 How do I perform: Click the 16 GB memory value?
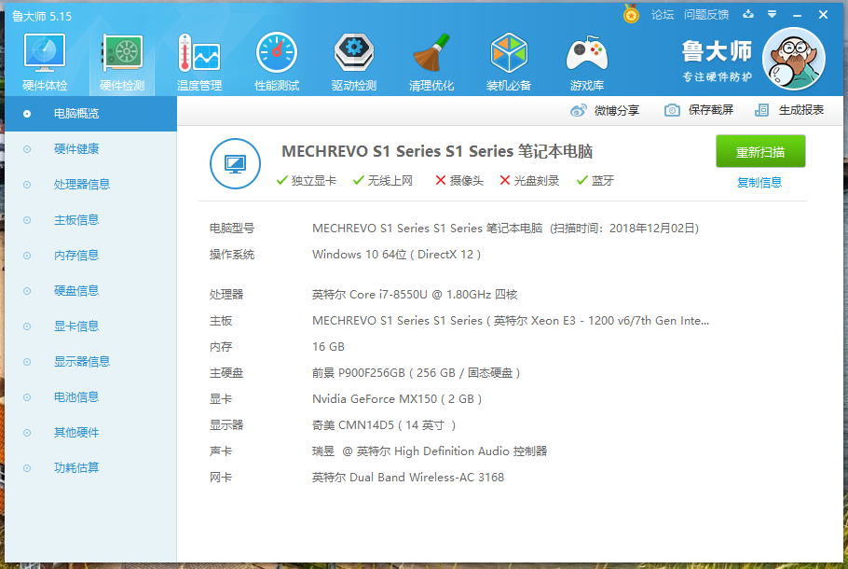(x=328, y=347)
